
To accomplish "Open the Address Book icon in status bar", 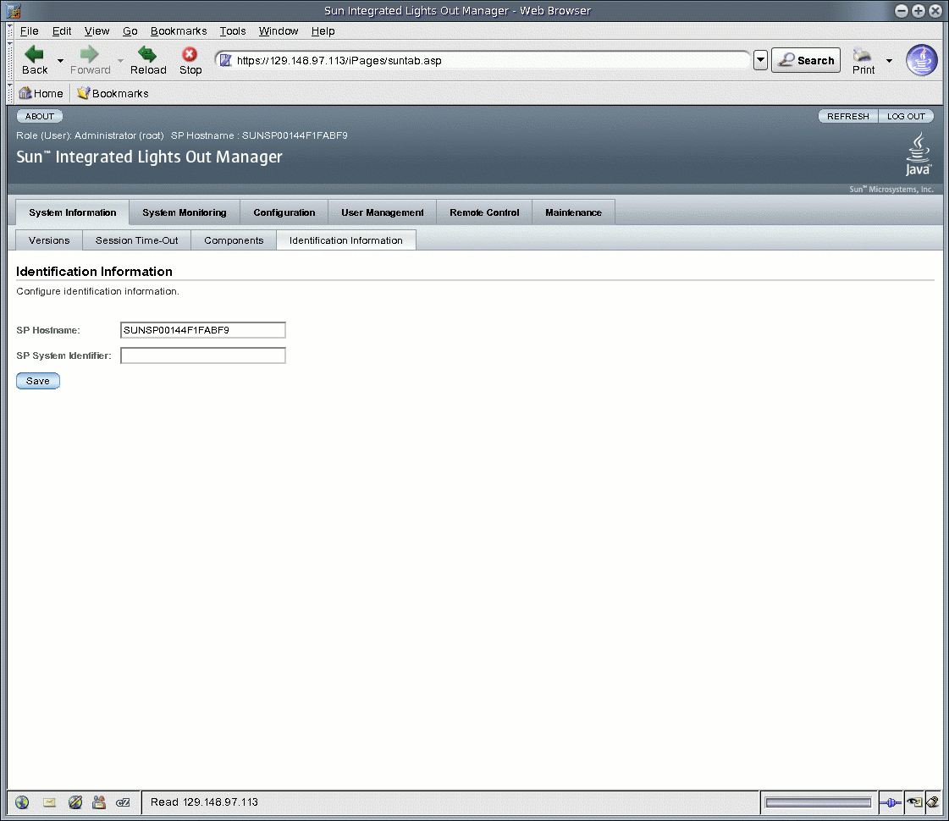I will pos(99,802).
